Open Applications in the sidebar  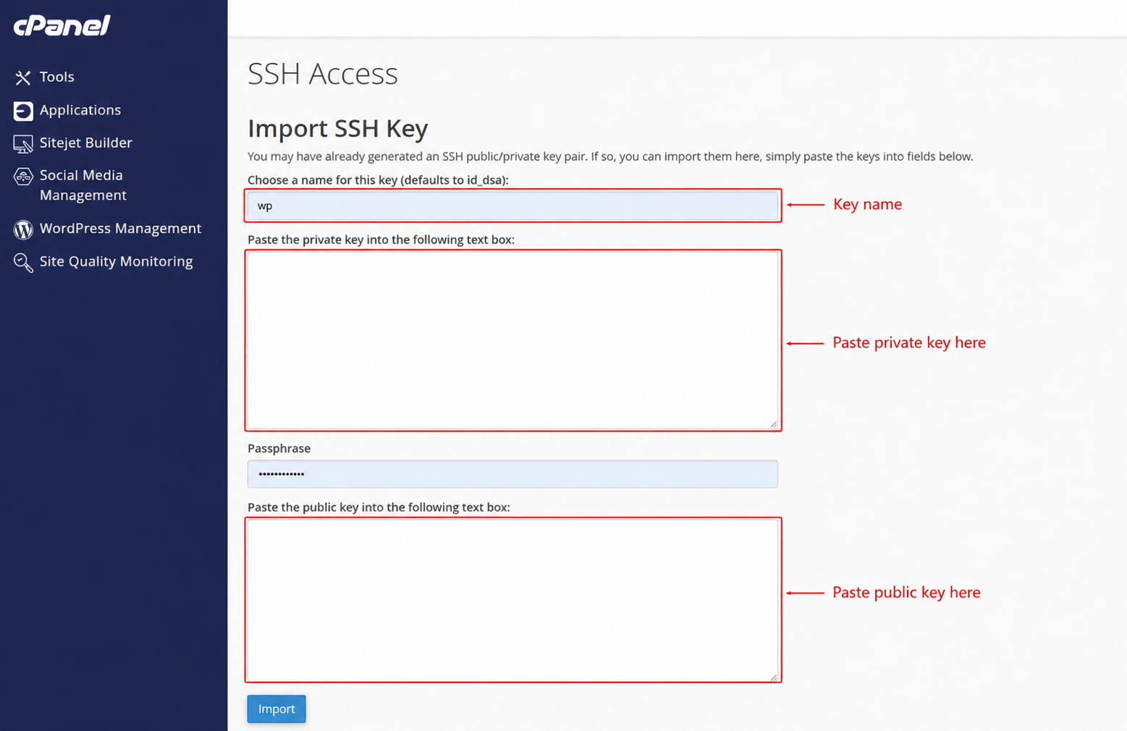click(x=80, y=110)
